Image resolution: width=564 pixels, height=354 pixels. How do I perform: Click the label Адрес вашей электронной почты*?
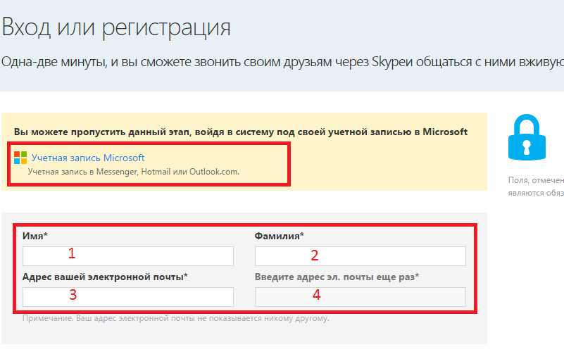[x=105, y=277]
